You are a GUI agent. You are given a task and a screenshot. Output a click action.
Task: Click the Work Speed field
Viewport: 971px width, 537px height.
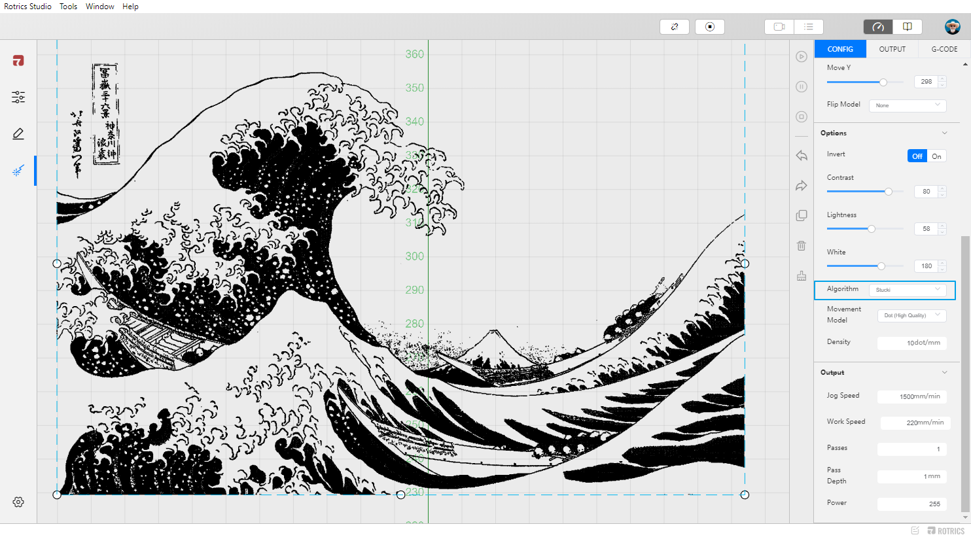click(915, 423)
